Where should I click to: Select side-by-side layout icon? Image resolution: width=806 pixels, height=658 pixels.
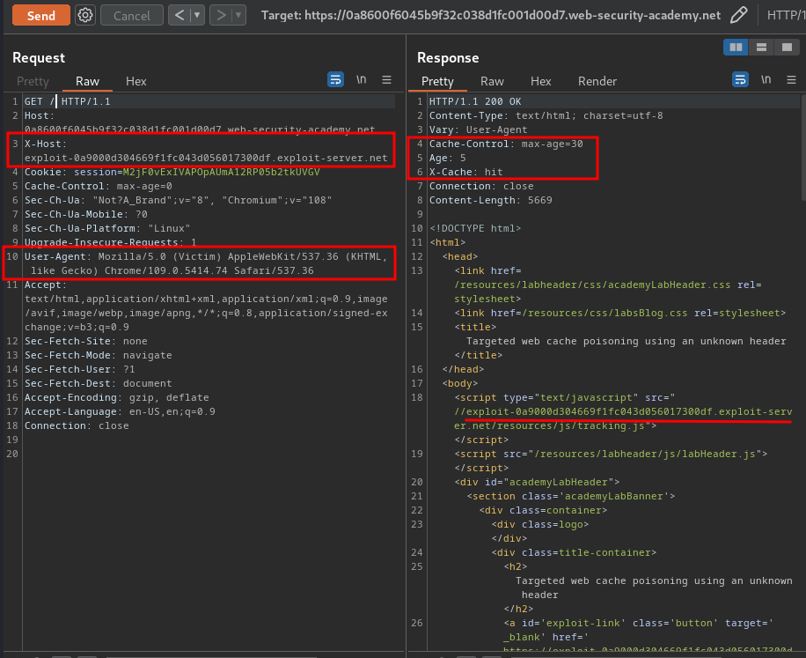[x=736, y=48]
